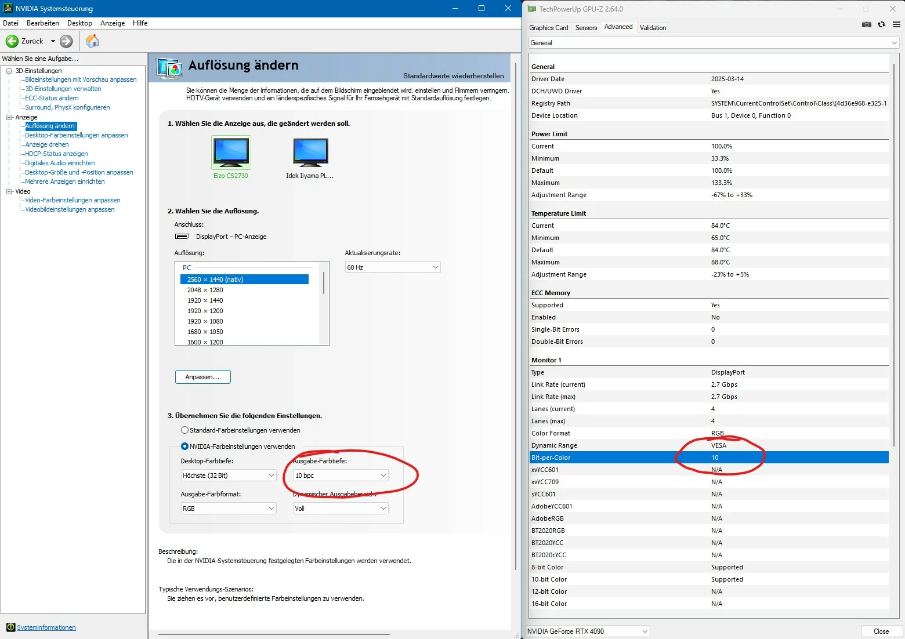The width and height of the screenshot is (905, 639).
Task: Open the Systeminformationen link
Action: pyautogui.click(x=46, y=627)
